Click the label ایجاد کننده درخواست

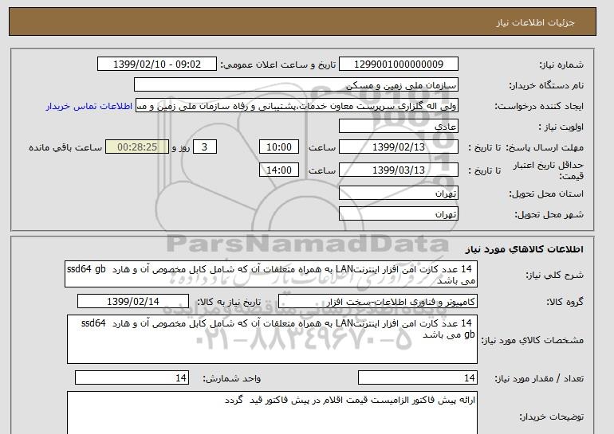(x=539, y=107)
